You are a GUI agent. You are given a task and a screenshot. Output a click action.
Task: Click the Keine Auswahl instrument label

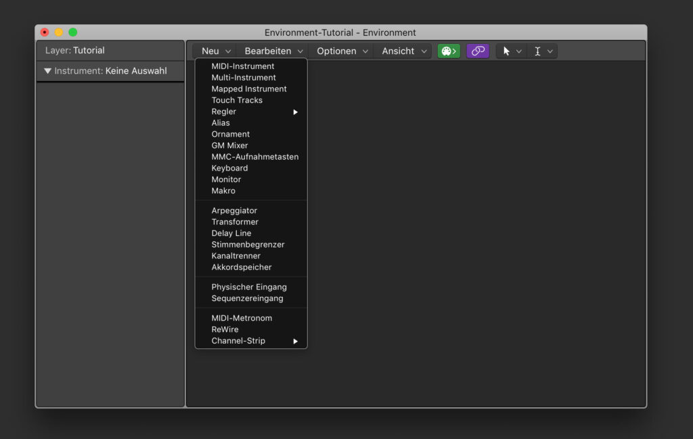click(136, 71)
